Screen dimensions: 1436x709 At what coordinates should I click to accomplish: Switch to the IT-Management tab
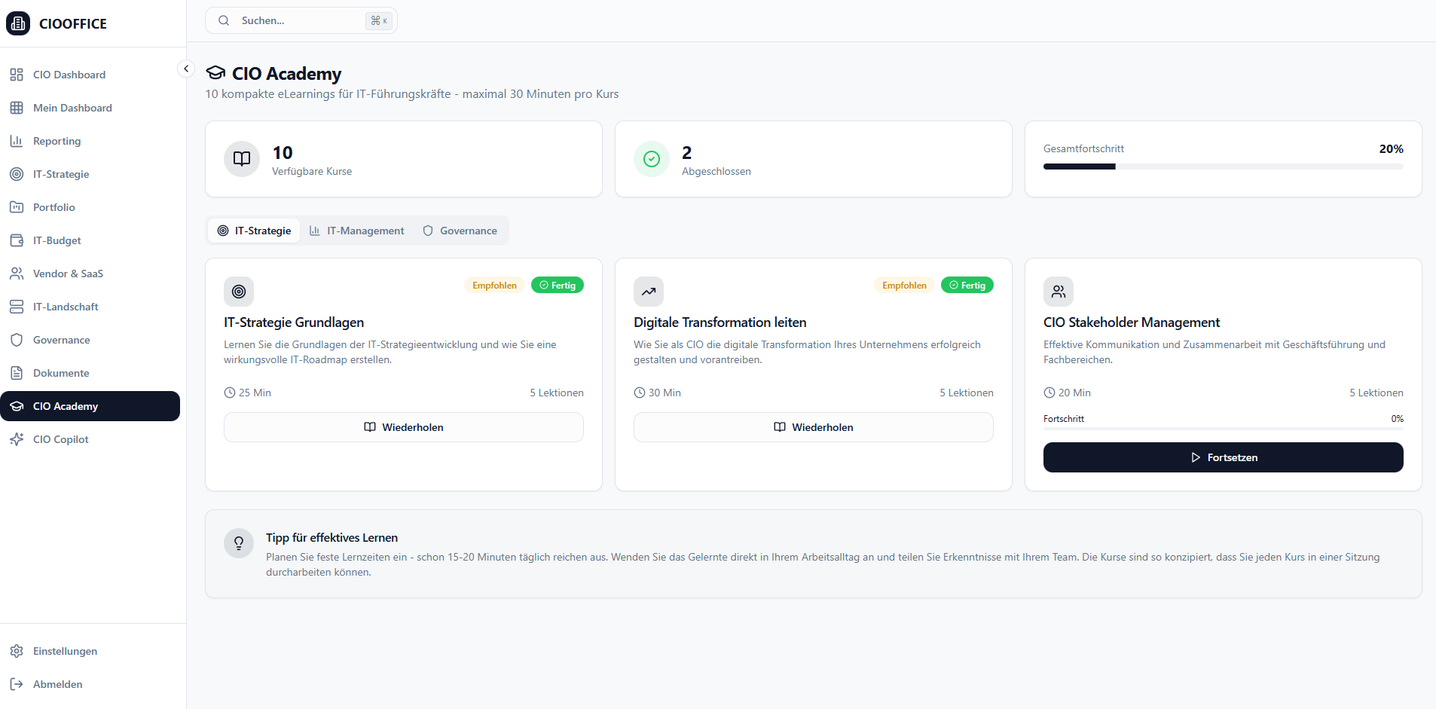tap(357, 231)
